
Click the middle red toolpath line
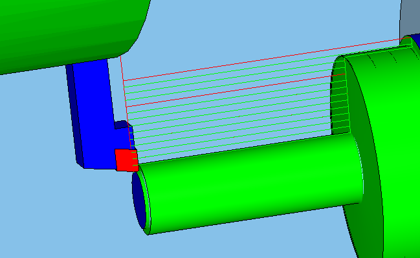[x=236, y=91]
